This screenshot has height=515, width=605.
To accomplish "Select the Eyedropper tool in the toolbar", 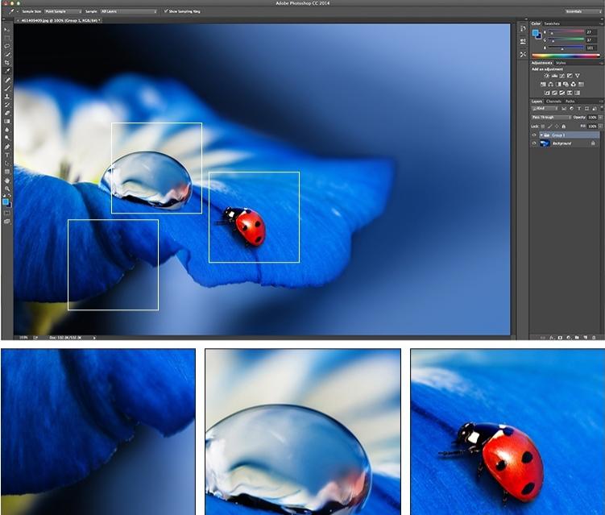I will (7, 71).
